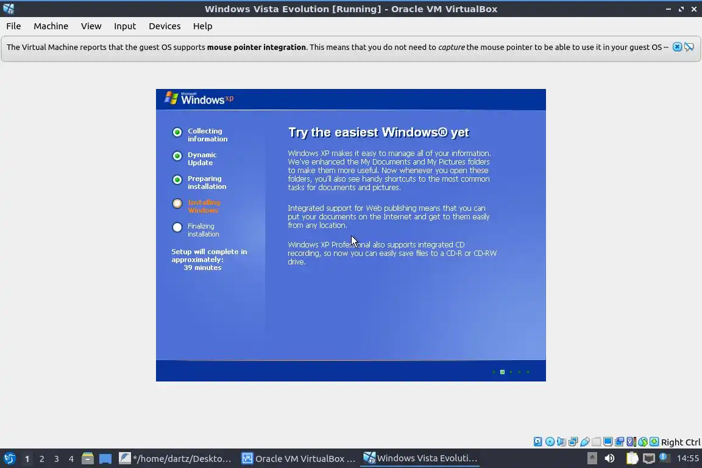Click the eject removable media tray icon
702x468 pixels.
592,458
